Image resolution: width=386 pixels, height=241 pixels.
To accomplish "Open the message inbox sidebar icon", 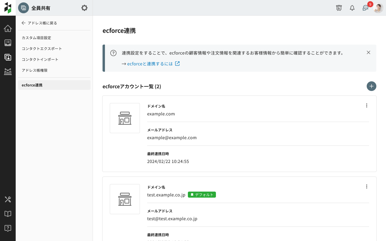I will pos(8,43).
